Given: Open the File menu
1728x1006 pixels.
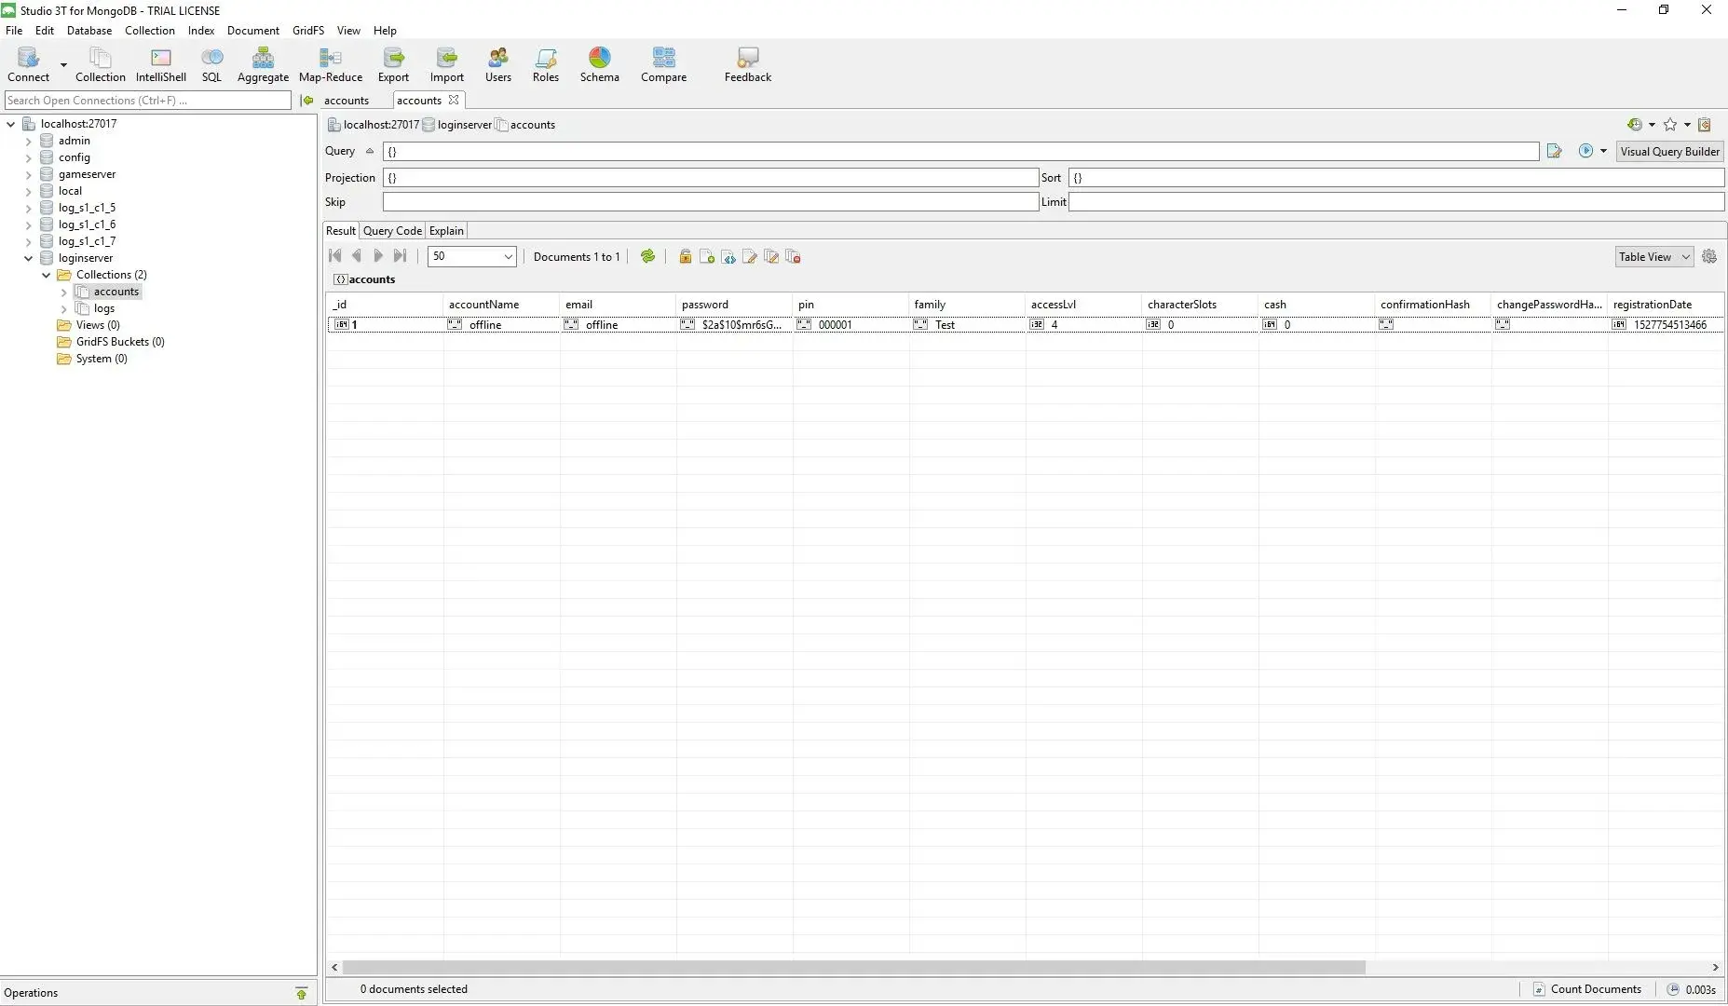Looking at the screenshot, I should coord(14,30).
